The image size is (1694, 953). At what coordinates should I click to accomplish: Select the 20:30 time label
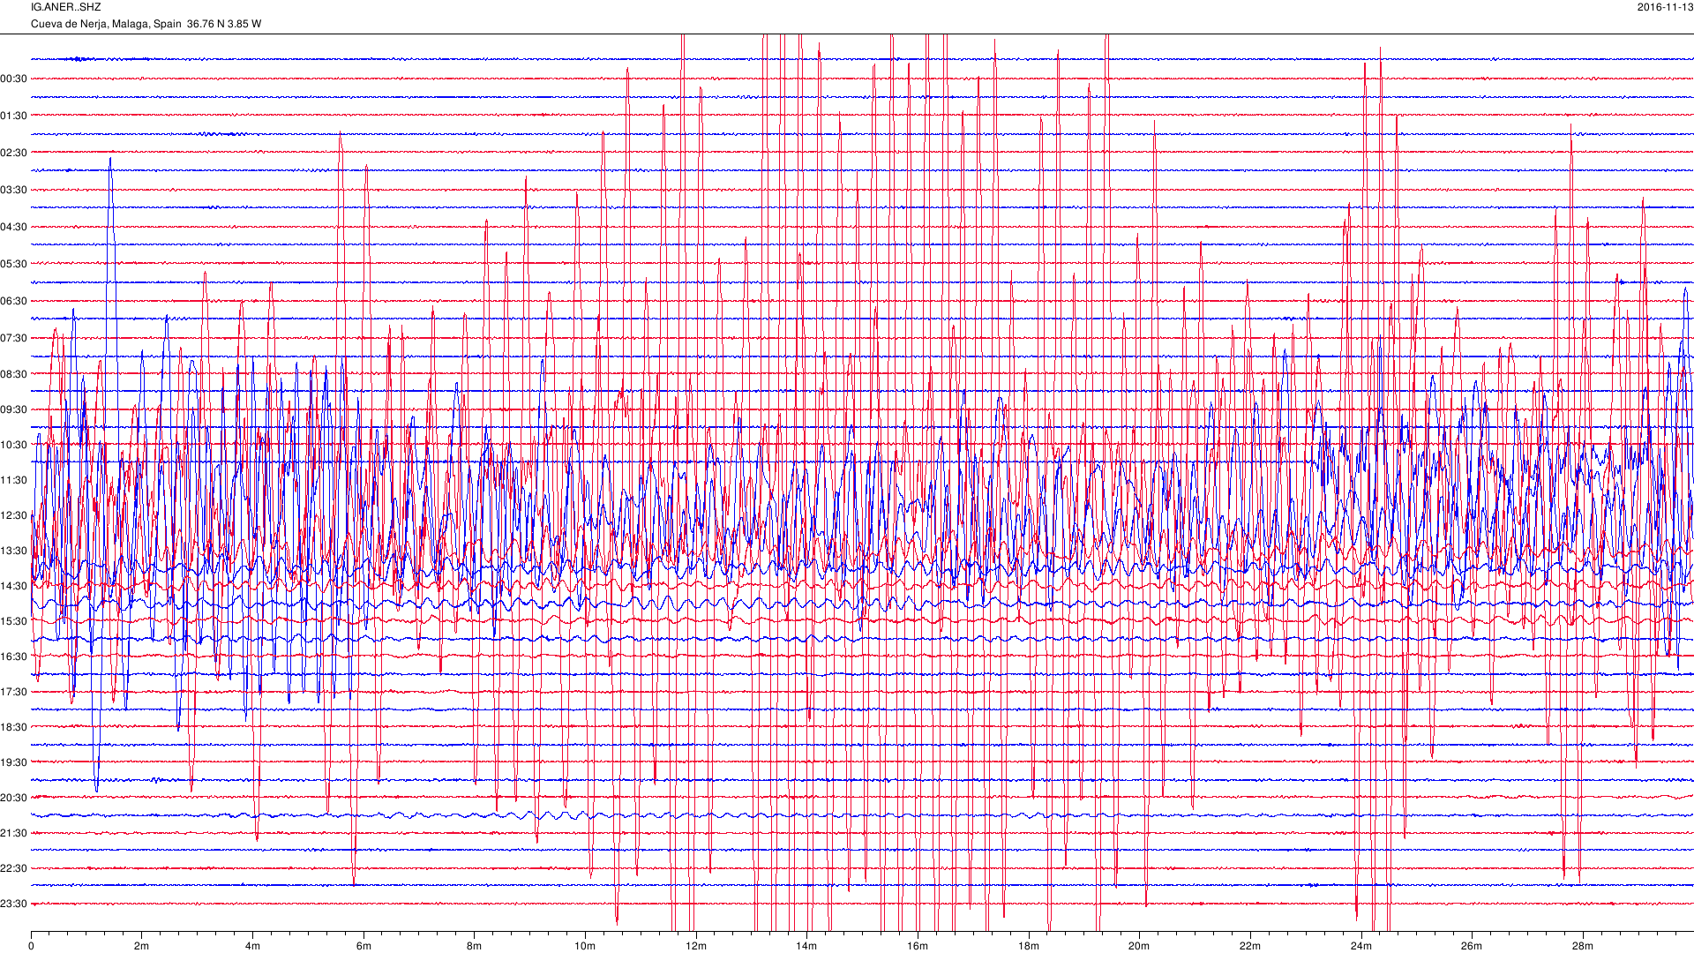click(x=14, y=798)
